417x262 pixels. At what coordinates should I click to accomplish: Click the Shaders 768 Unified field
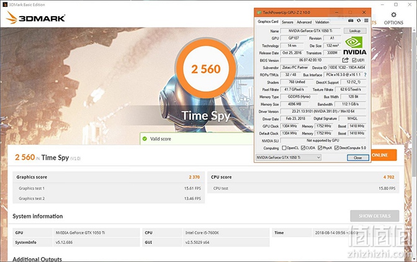[x=297, y=82]
